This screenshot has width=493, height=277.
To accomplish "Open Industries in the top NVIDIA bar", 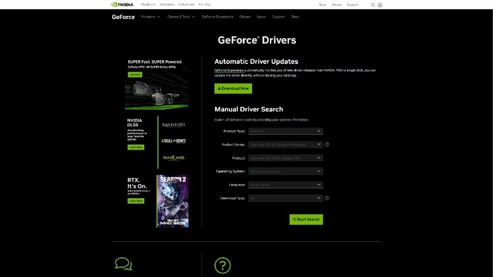I will pos(187,5).
